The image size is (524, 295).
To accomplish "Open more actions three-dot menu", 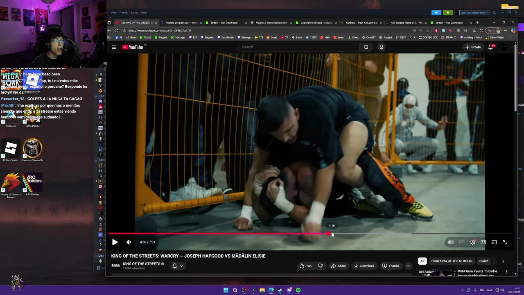I will click(408, 266).
